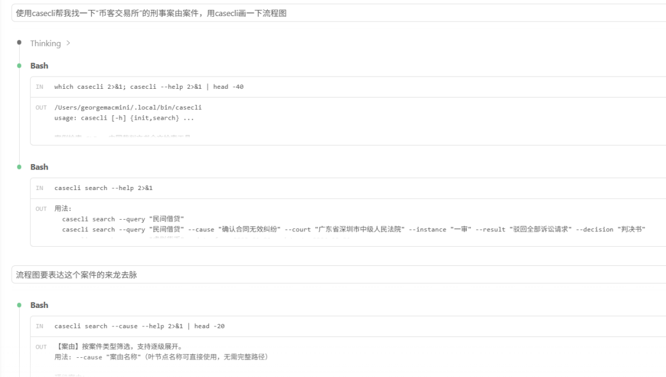
Task: Click the OUT label of the third Bash block
Action: pos(41,347)
